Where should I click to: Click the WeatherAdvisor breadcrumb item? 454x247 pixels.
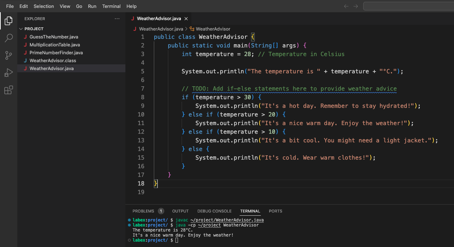tap(213, 29)
